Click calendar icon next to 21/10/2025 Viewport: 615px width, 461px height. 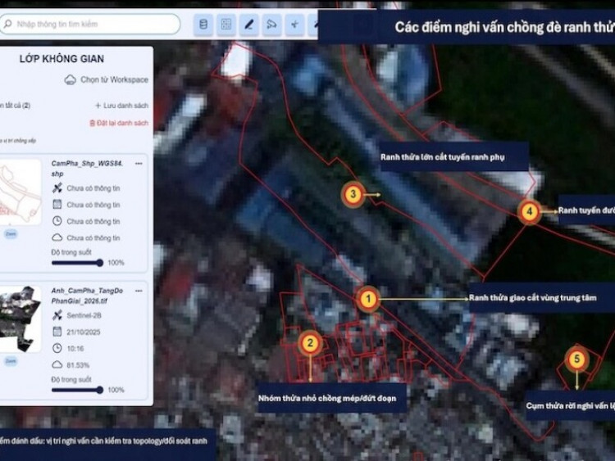pos(57,332)
